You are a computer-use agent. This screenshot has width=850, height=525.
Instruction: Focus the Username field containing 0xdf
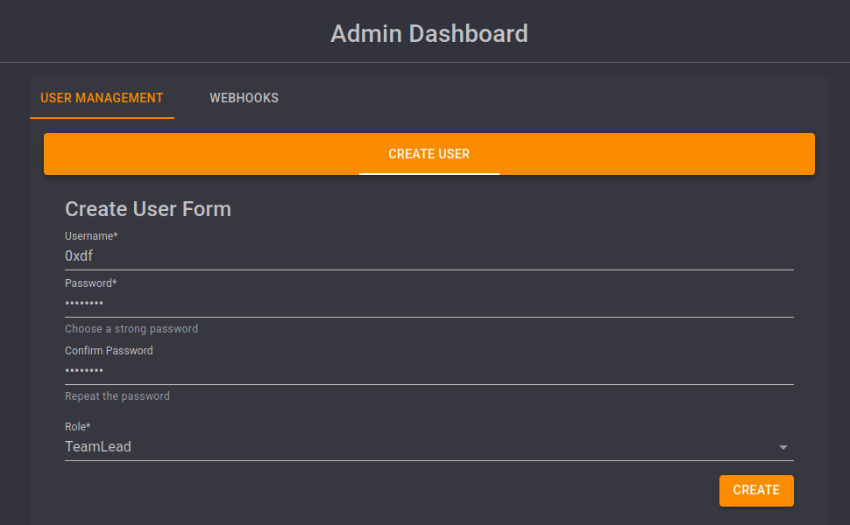(x=429, y=256)
